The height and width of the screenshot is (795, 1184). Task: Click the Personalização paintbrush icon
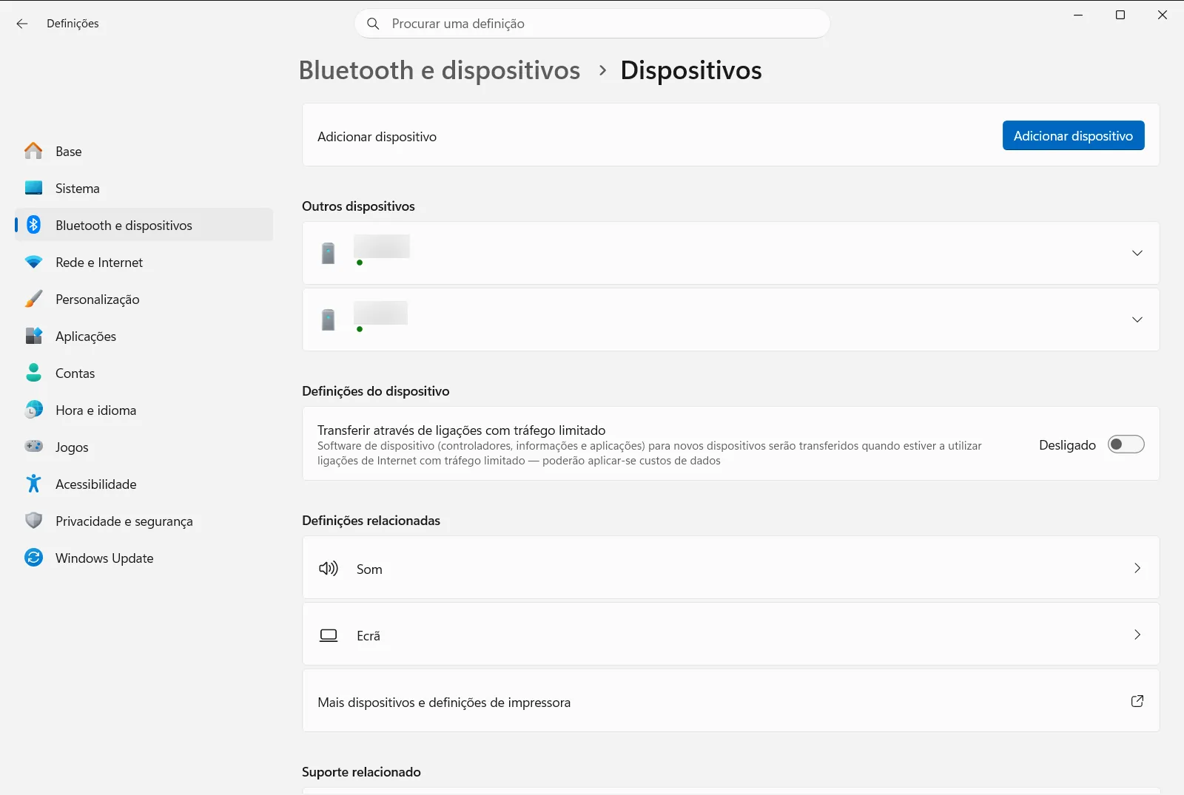tap(33, 299)
